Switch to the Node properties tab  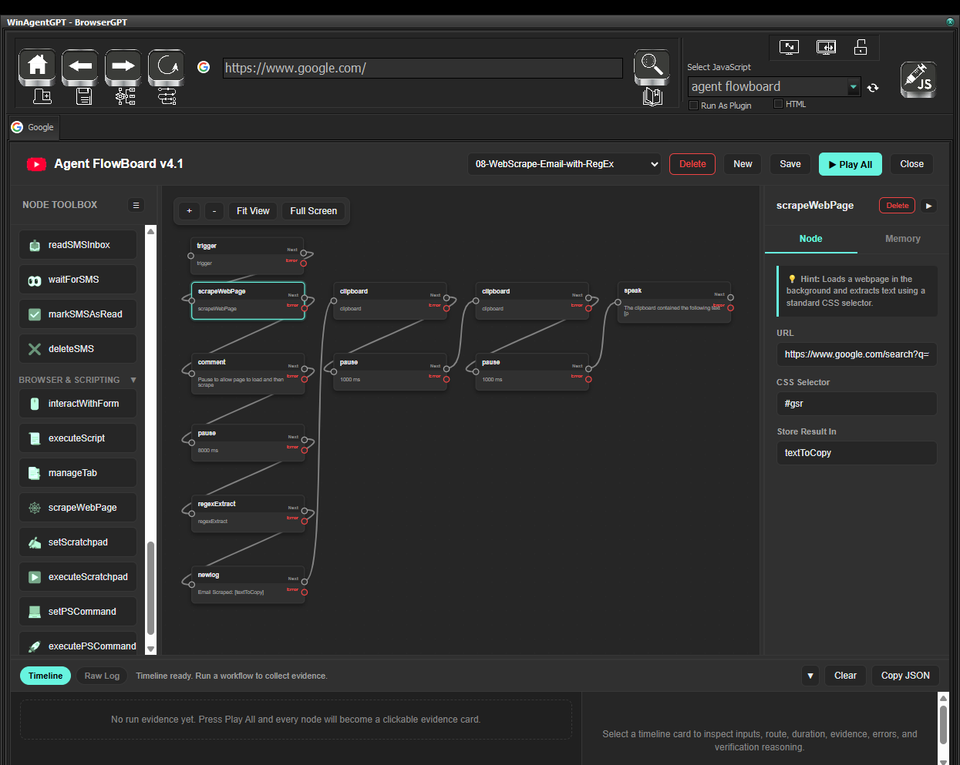[x=810, y=239]
